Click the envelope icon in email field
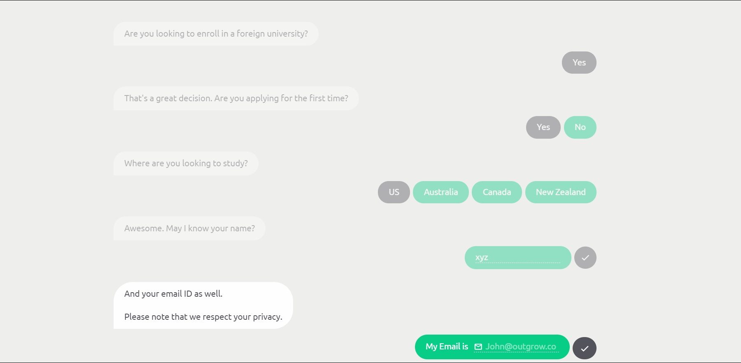741x363 pixels. (478, 347)
